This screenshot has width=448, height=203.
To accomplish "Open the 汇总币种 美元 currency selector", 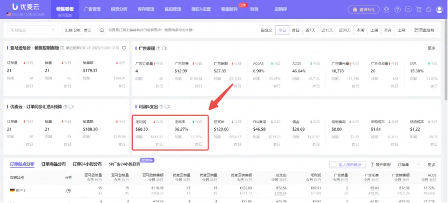I will click(79, 30).
